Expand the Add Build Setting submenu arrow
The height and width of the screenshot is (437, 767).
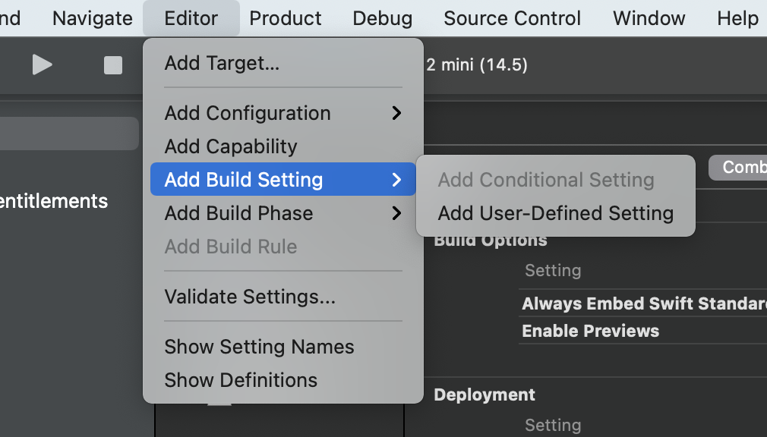pos(396,180)
